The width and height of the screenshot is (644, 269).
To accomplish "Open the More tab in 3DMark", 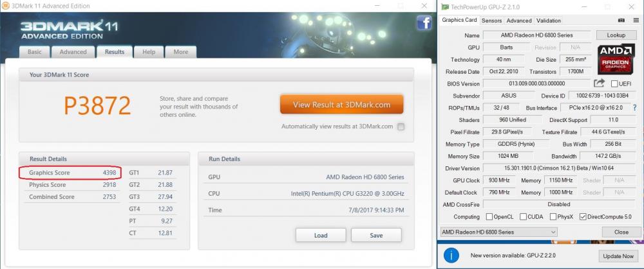I will coord(181,52).
